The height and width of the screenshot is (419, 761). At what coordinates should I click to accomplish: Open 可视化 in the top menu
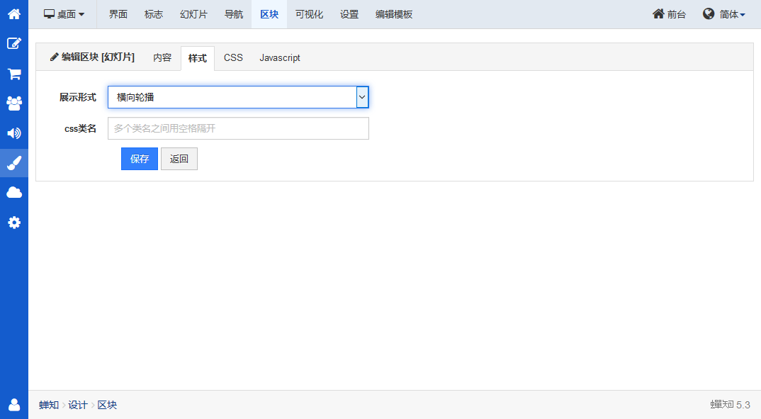pyautogui.click(x=309, y=14)
